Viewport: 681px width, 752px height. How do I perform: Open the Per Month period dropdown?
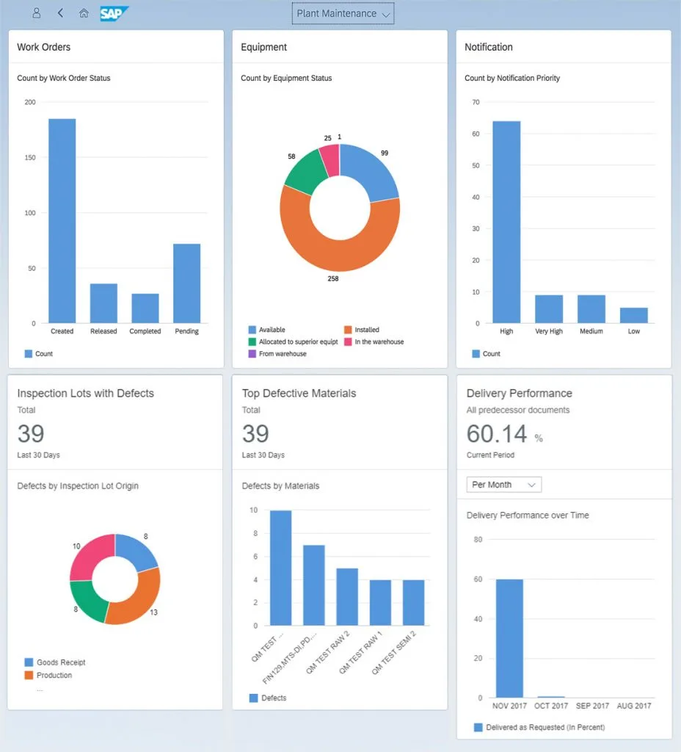tap(504, 485)
